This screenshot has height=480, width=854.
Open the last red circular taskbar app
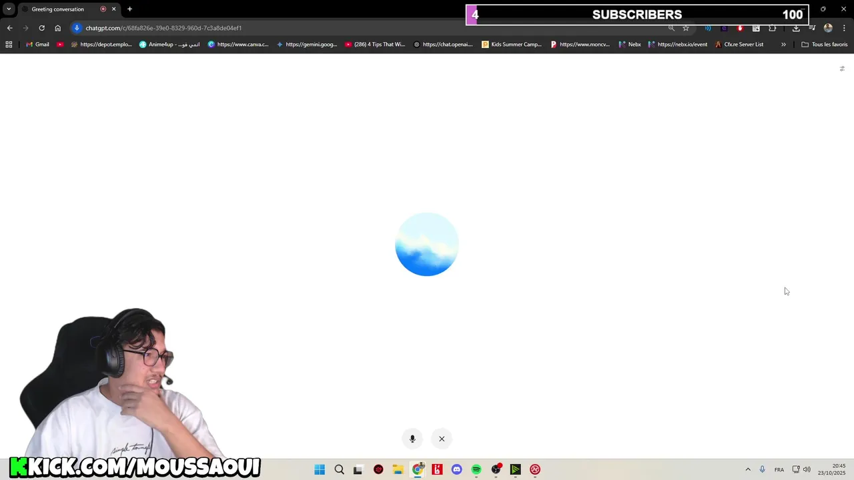coord(535,469)
